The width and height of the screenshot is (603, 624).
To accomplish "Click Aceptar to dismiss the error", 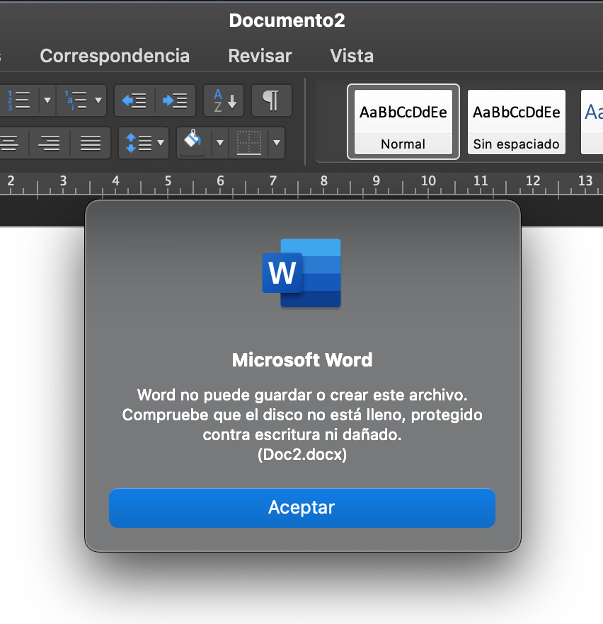I will [x=302, y=508].
